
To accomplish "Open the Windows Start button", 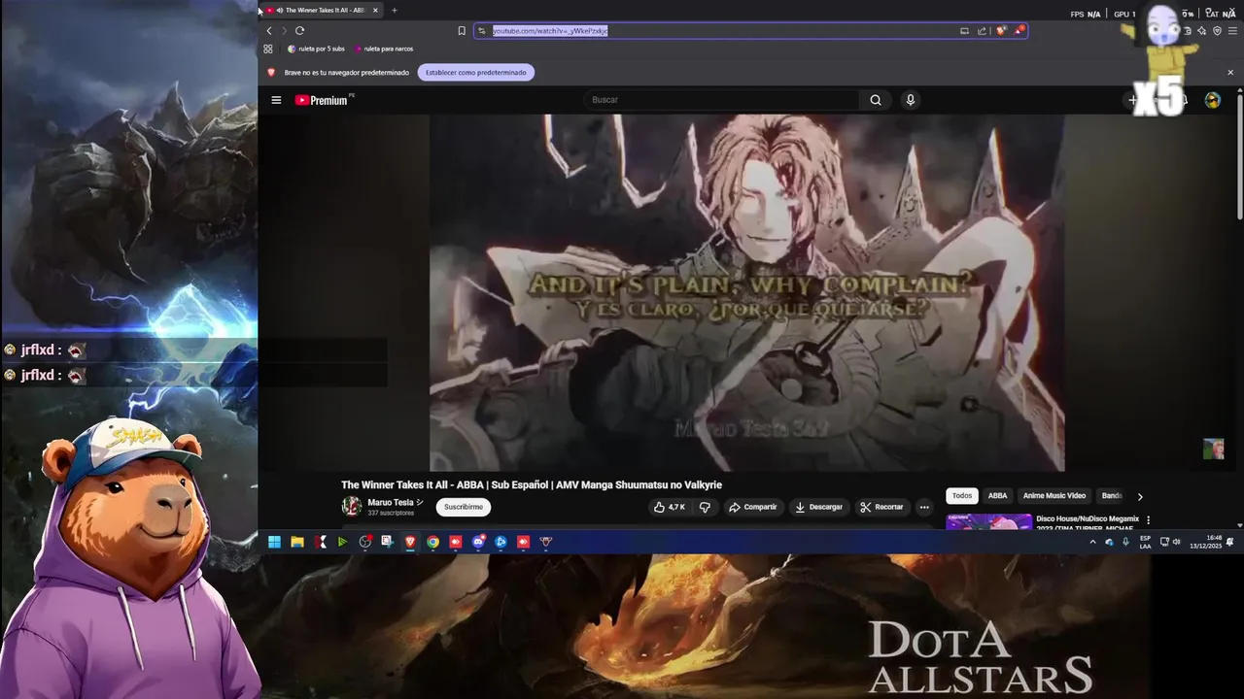I will click(274, 542).
